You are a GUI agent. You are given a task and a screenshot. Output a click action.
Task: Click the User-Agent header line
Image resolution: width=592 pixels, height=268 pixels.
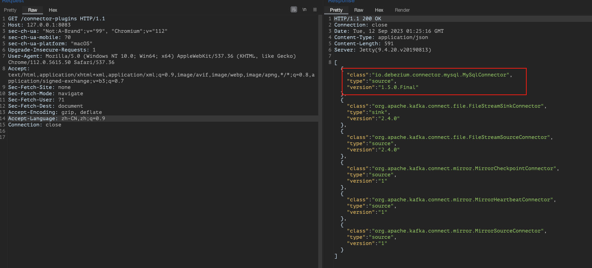tap(152, 59)
